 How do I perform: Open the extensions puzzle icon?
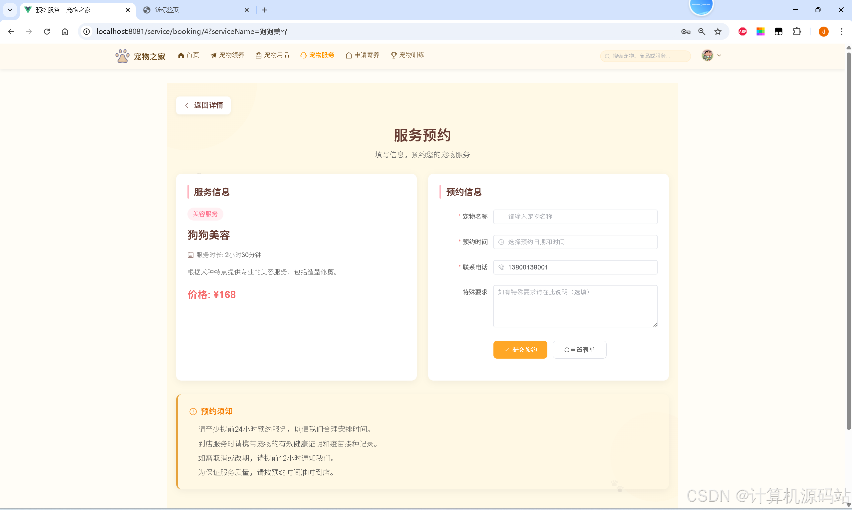797,32
